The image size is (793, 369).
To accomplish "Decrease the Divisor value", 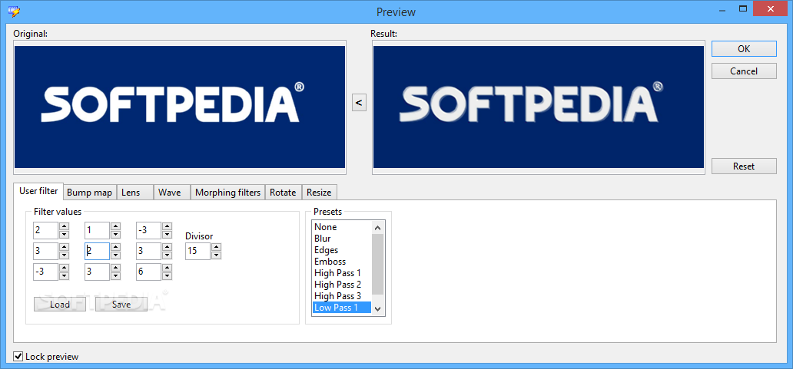I will (216, 255).
